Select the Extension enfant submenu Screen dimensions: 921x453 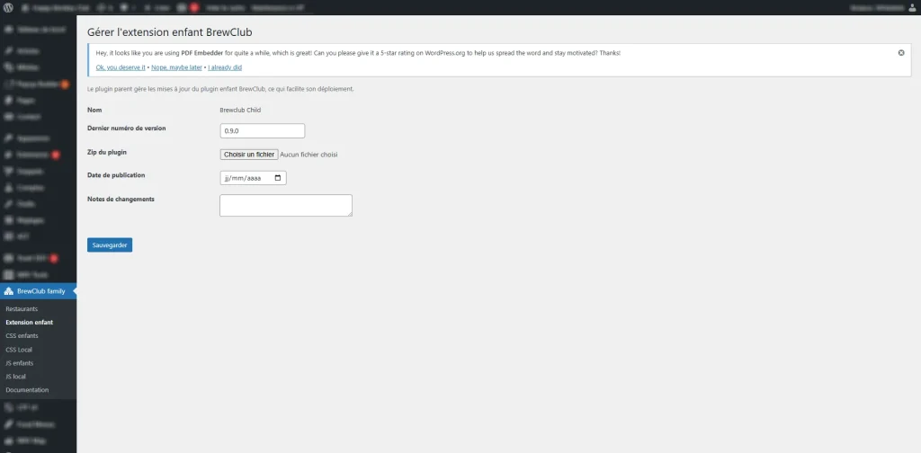[30, 322]
